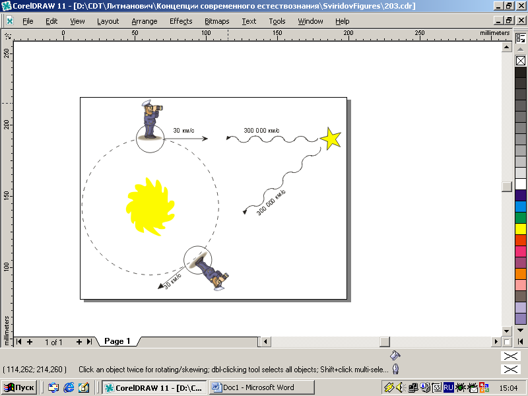The image size is (528, 396).
Task: Click vertical scrollbar down arrow
Action: [x=506, y=331]
